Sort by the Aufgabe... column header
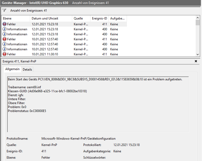The width and height of the screenshot is (202, 161). coord(118,18)
